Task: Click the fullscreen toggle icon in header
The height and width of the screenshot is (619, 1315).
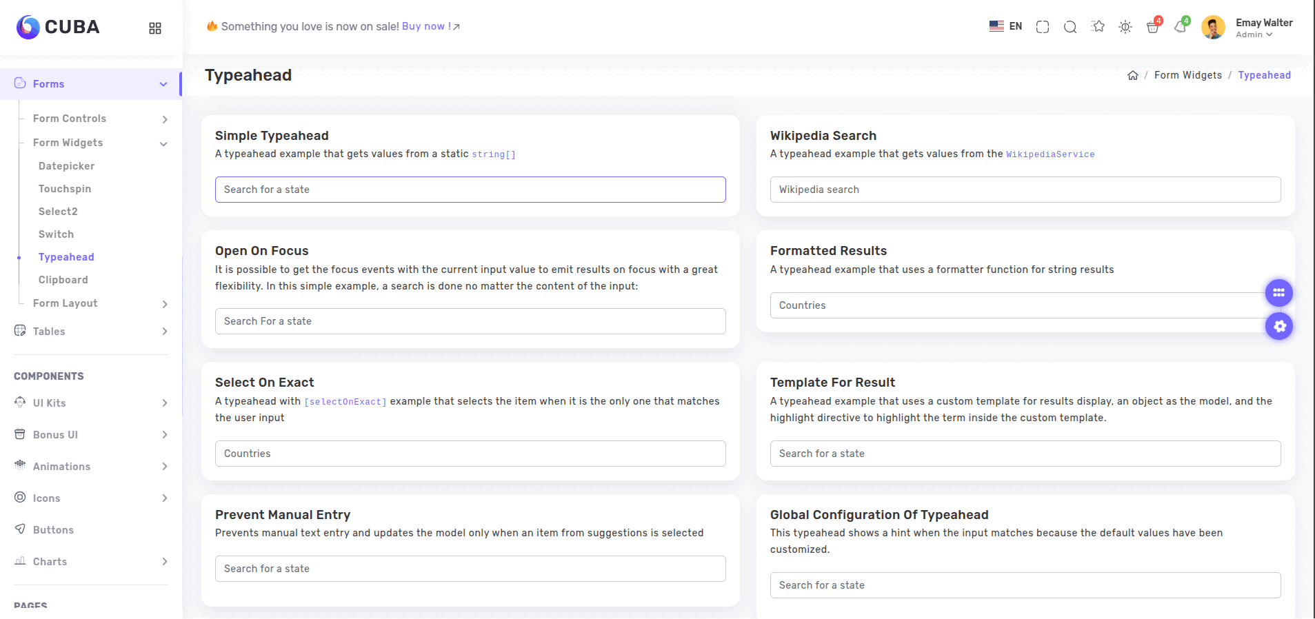Action: pyautogui.click(x=1043, y=27)
